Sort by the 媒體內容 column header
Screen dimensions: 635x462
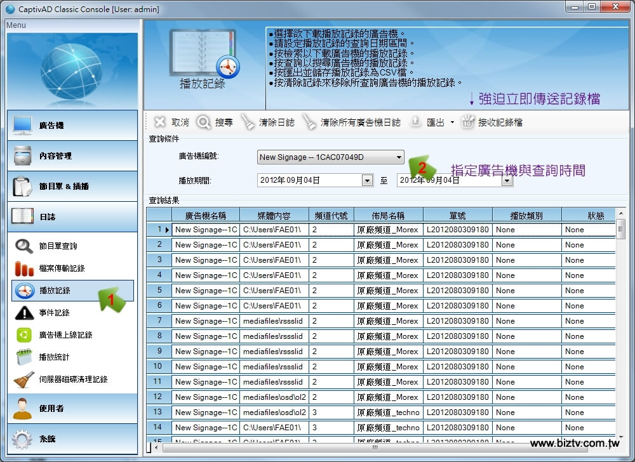pyautogui.click(x=274, y=216)
